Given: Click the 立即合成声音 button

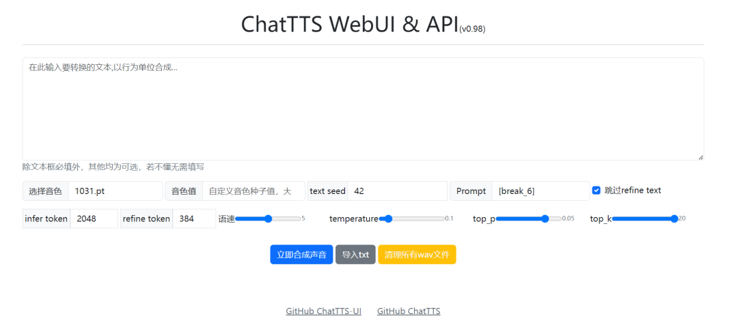Looking at the screenshot, I should [302, 255].
